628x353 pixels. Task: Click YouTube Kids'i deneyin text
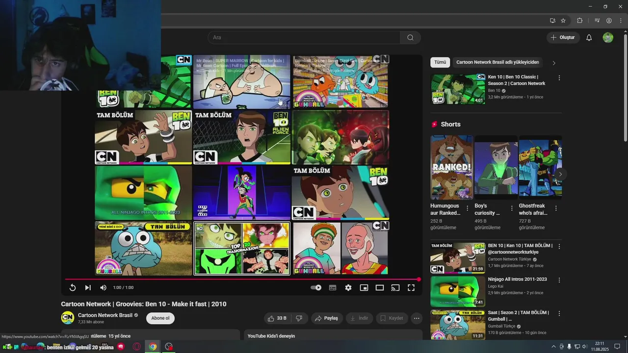[271, 336]
